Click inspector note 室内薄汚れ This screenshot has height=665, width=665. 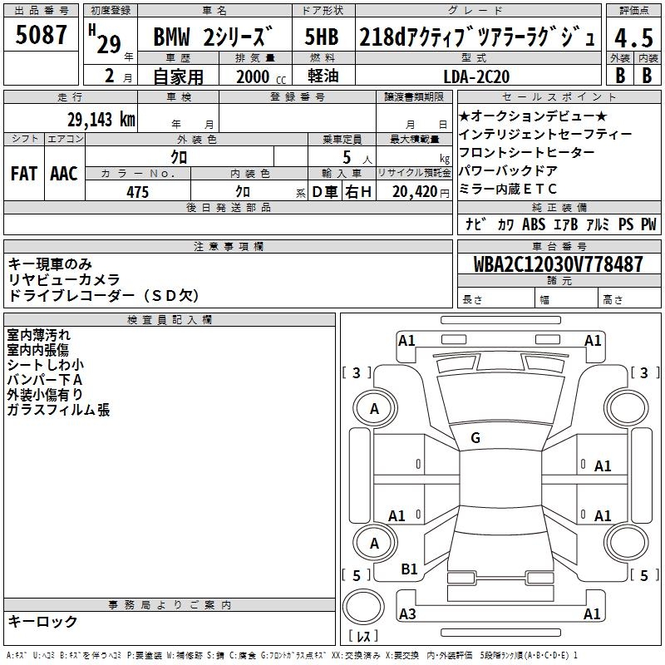(x=38, y=335)
